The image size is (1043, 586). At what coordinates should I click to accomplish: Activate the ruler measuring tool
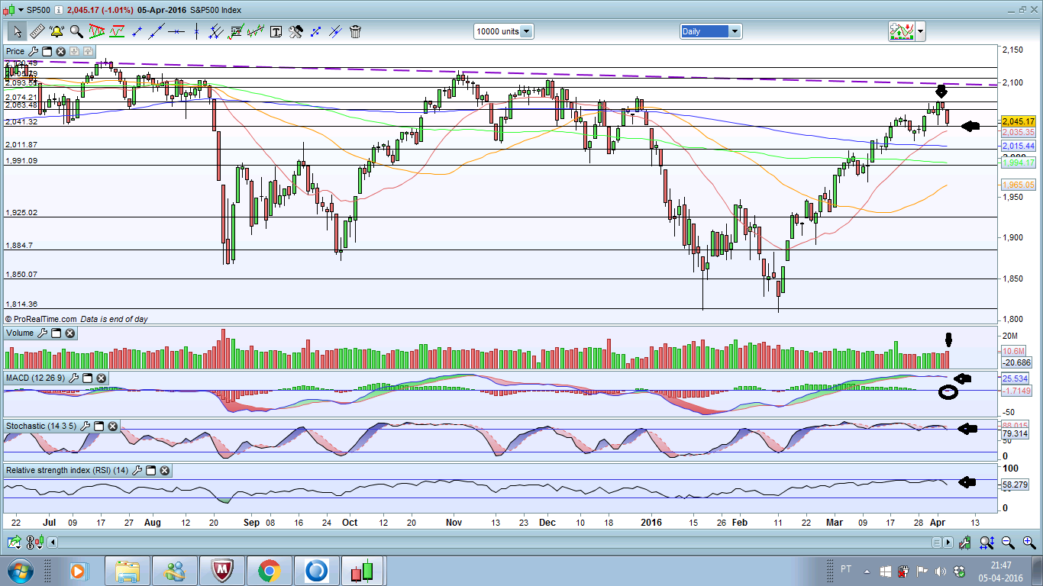pos(37,31)
